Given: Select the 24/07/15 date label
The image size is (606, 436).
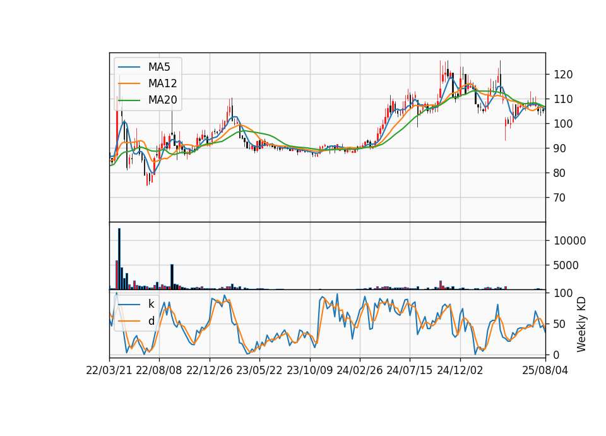Looking at the screenshot, I should pos(410,370).
